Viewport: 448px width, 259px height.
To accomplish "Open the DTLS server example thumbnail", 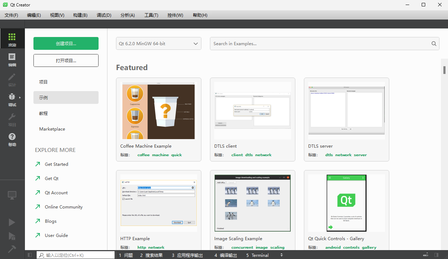I will point(346,111).
